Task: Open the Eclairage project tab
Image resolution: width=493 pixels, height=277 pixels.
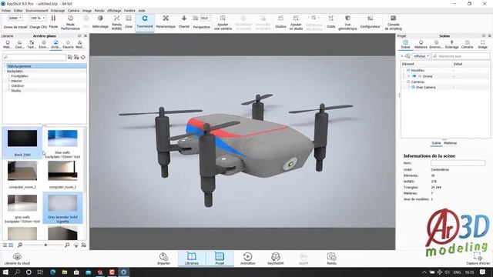Action: [451, 45]
